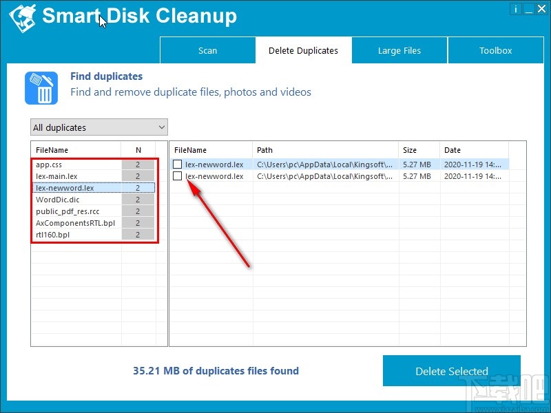Screen dimensions: 551x413
Task: Go to the Toolbox tab
Action: pos(495,50)
